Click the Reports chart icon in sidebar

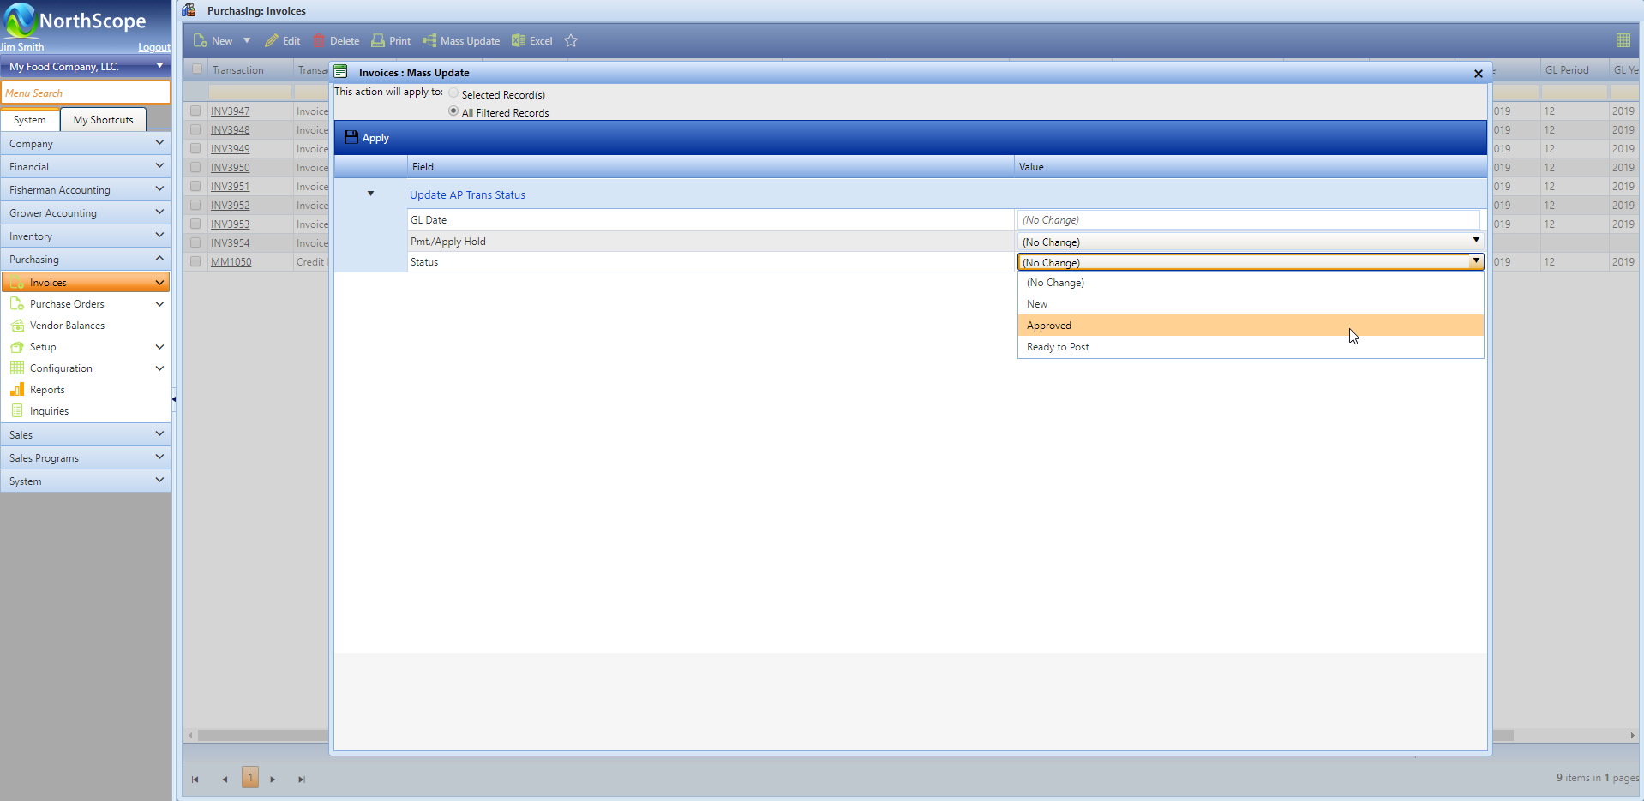point(17,390)
